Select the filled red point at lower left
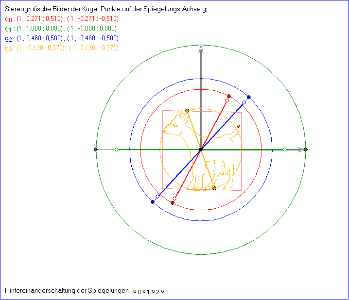Viewport: 349px width, 300px height. pos(173,203)
